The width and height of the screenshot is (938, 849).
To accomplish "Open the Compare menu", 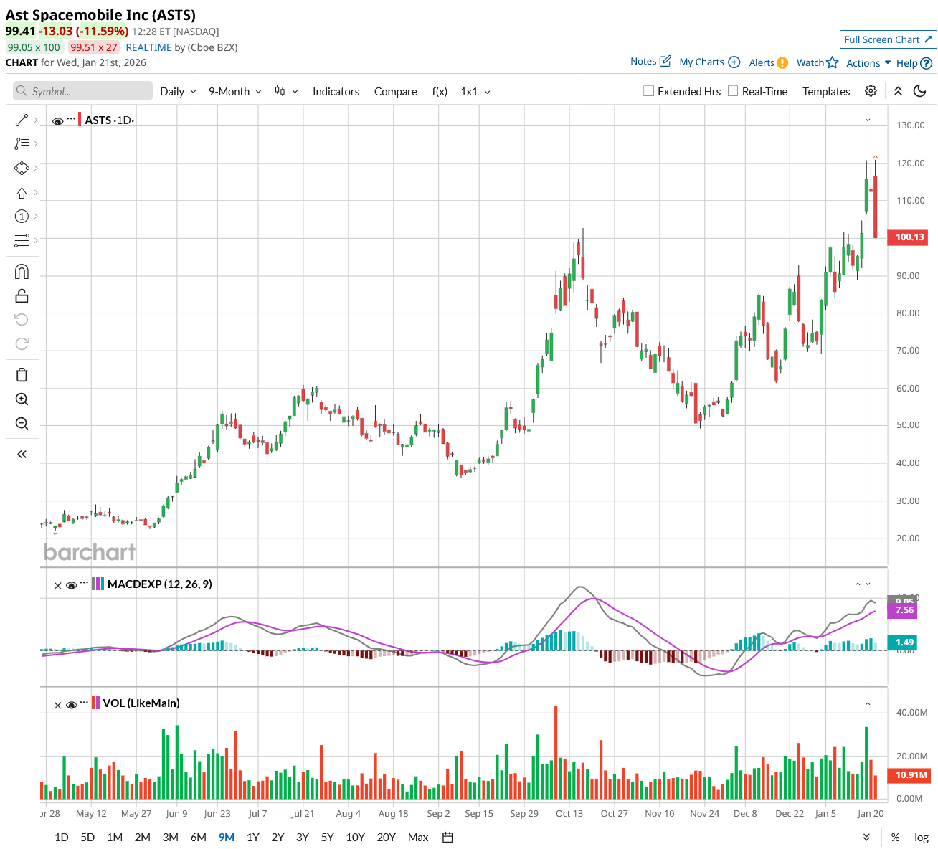I will (x=395, y=91).
